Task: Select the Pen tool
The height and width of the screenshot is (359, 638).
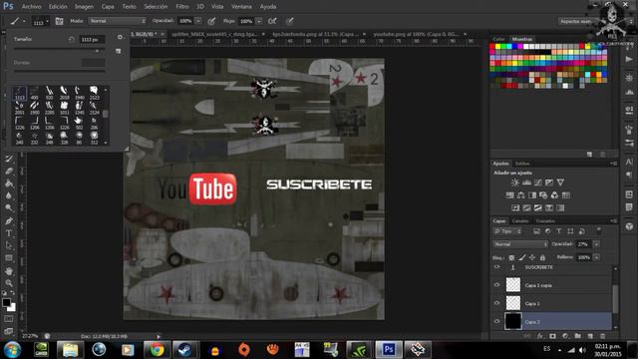Action: click(x=9, y=221)
